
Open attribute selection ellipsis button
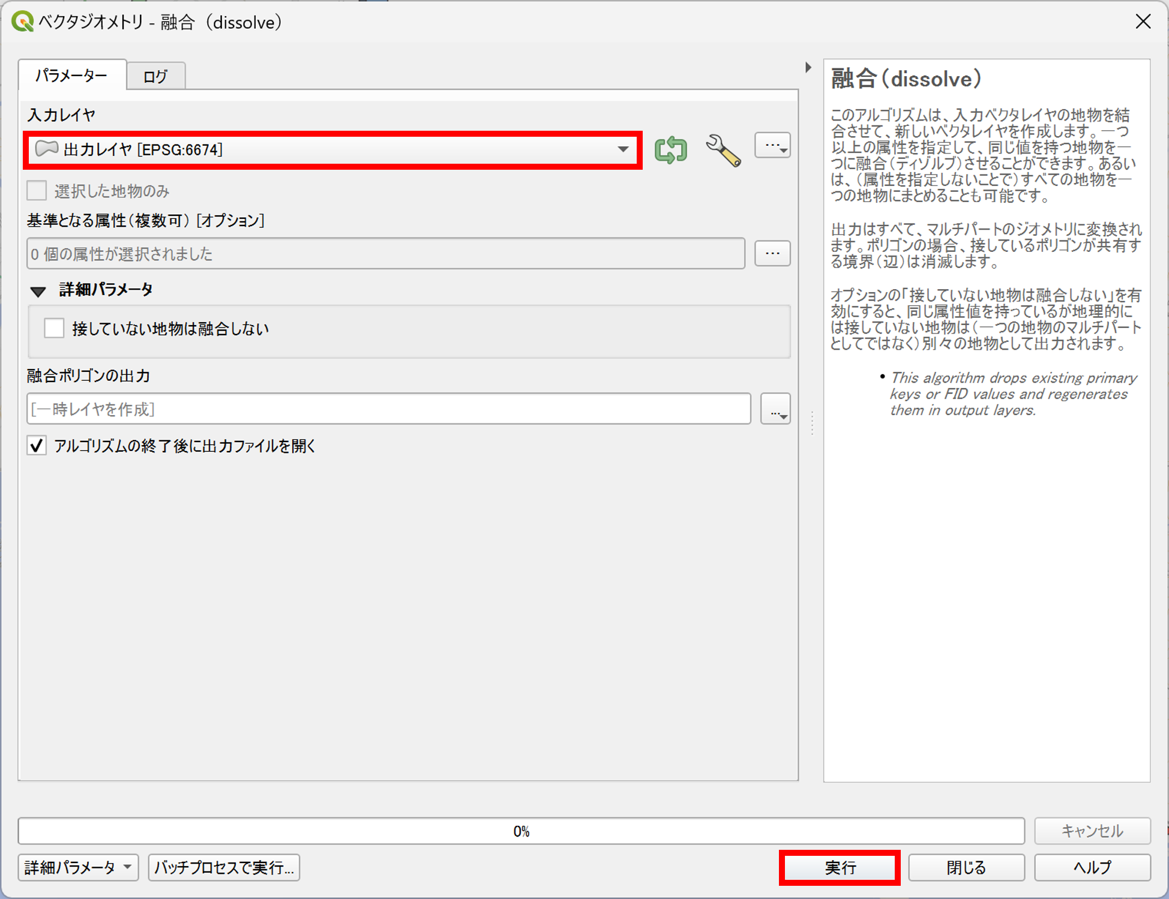click(x=772, y=254)
